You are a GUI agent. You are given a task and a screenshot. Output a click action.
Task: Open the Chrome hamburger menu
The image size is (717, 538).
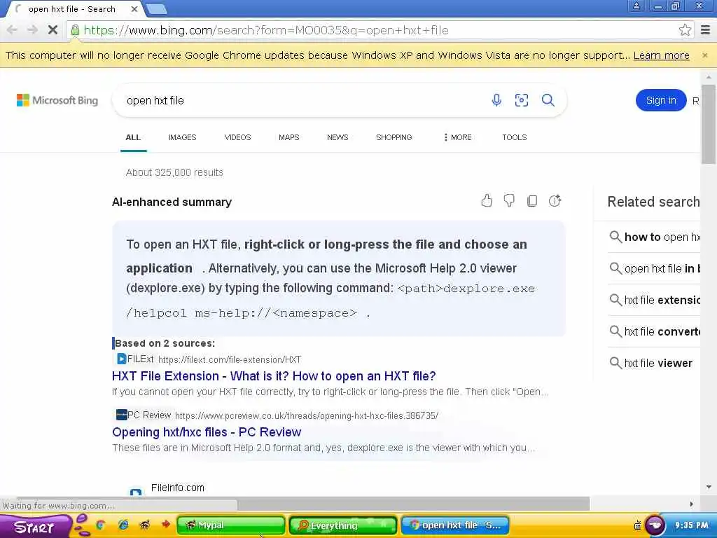705,30
